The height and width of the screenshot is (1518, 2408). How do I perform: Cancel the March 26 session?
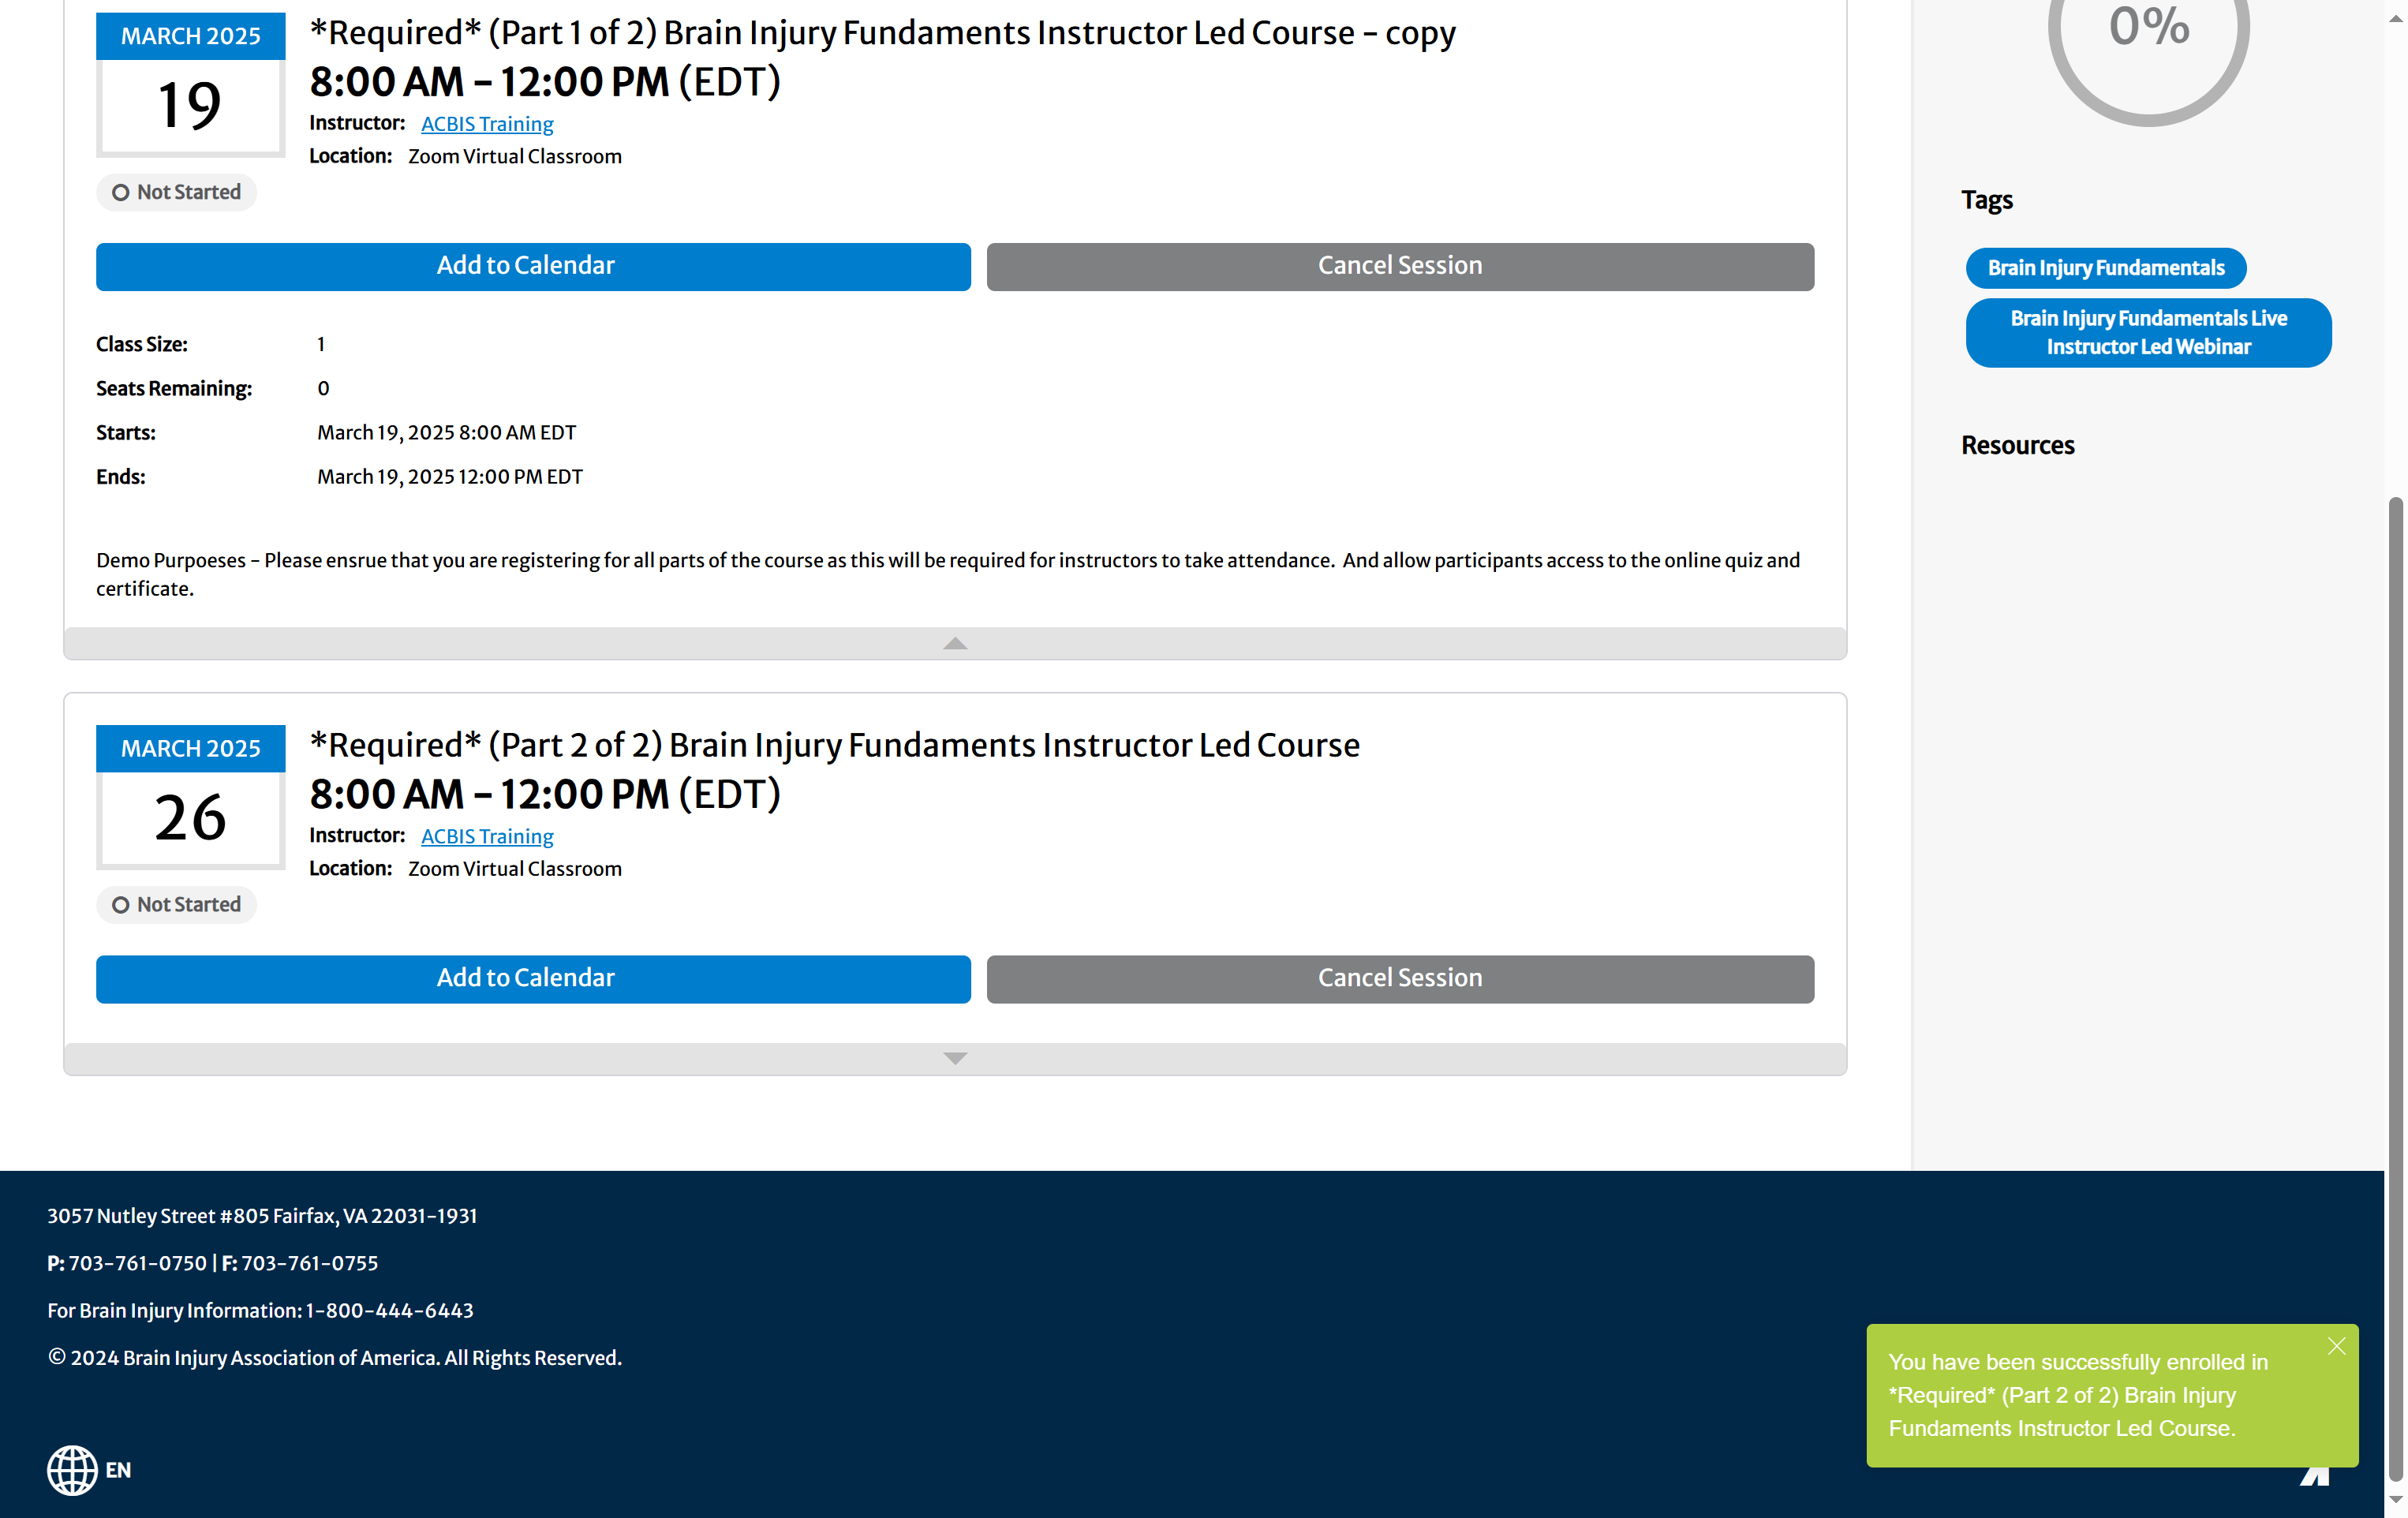tap(1400, 978)
